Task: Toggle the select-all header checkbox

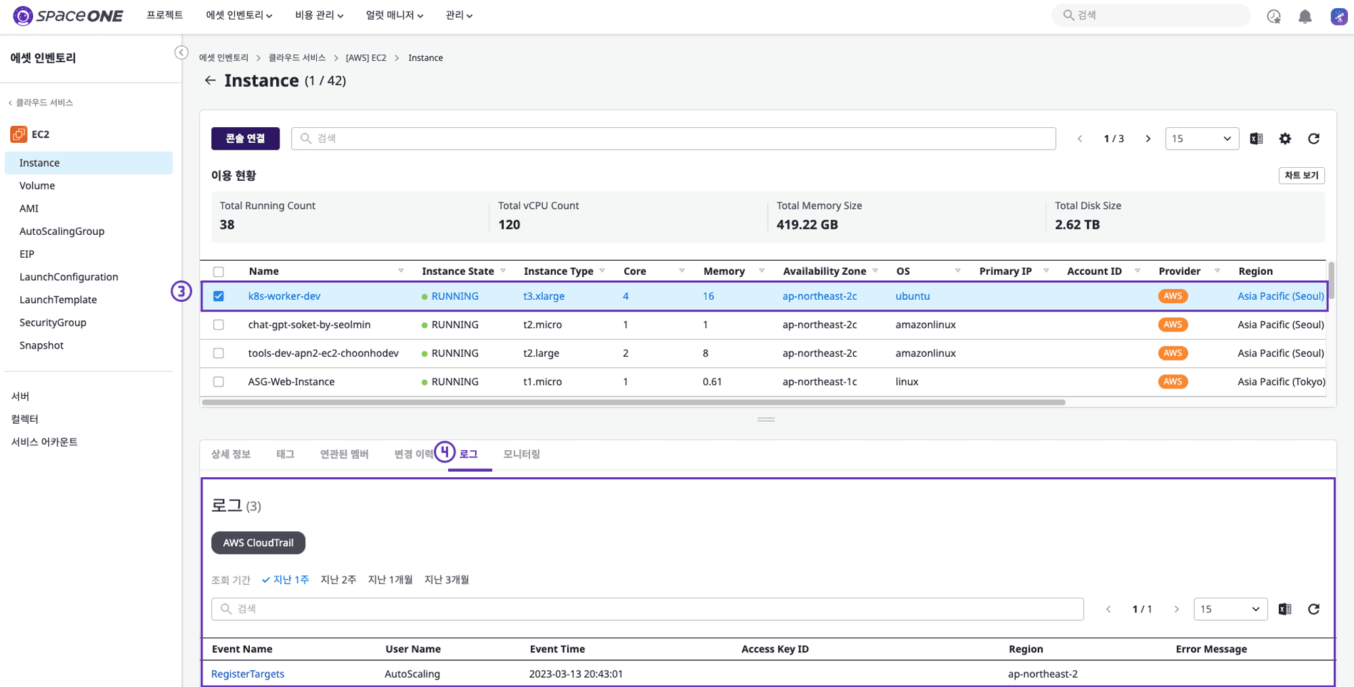Action: click(x=219, y=271)
